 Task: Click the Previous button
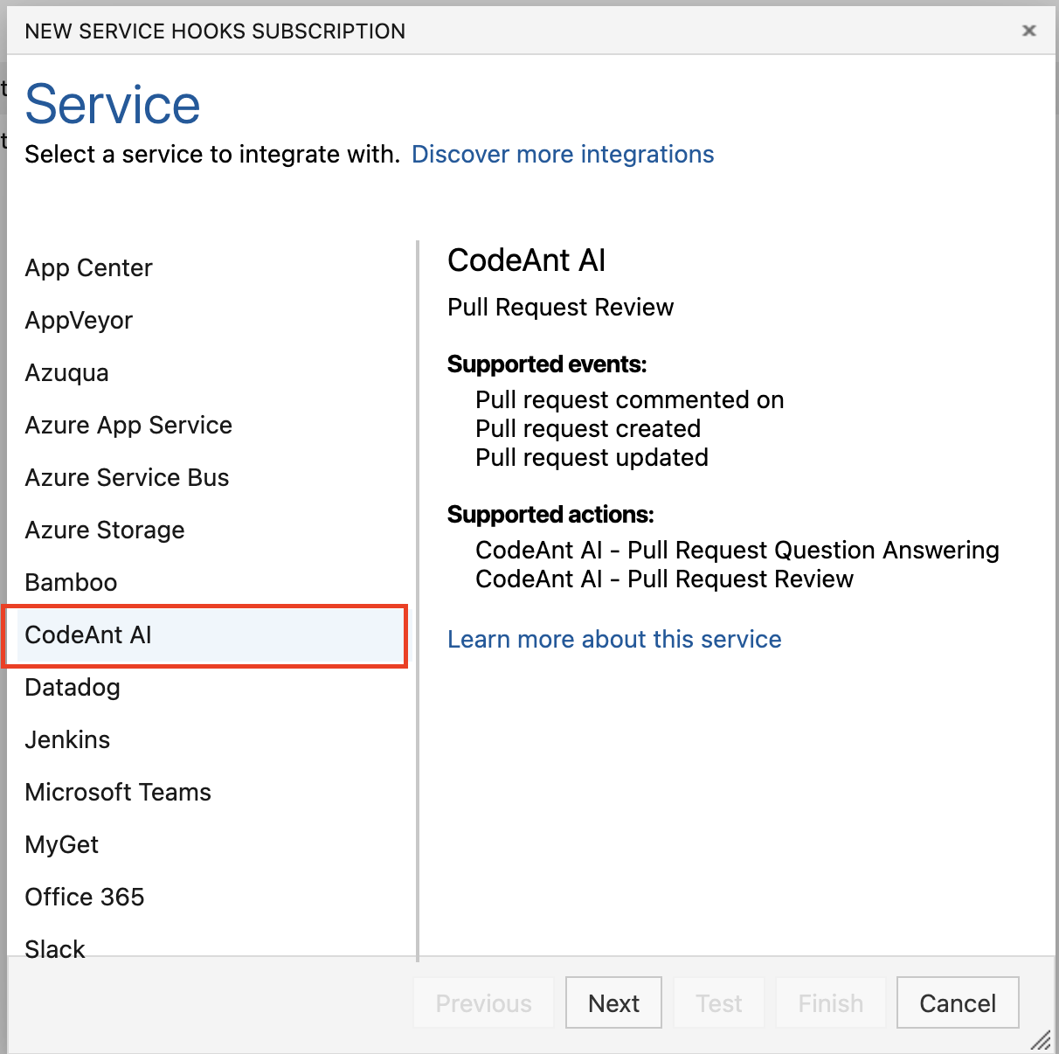[483, 1002]
